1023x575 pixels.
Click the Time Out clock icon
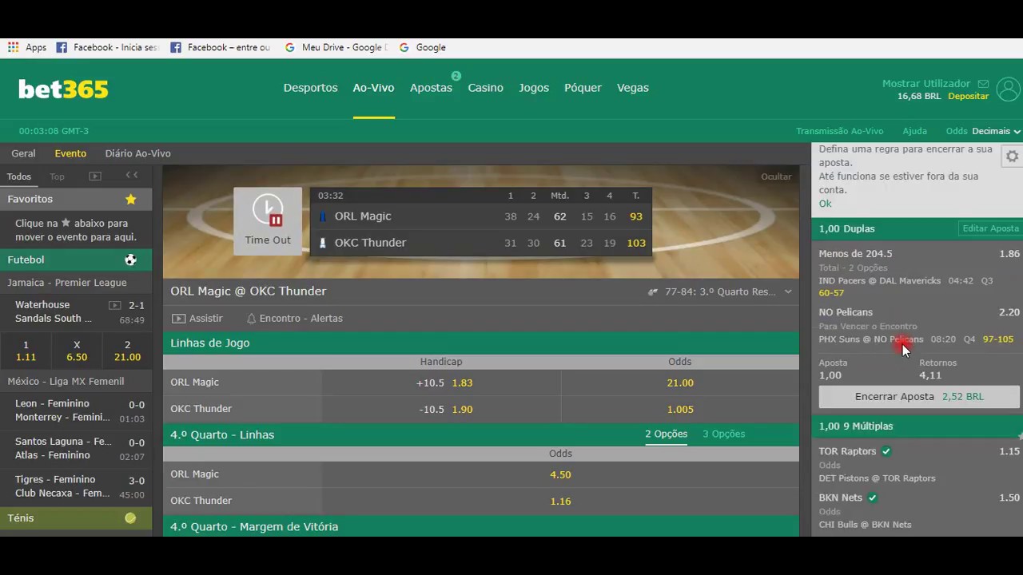click(x=268, y=211)
